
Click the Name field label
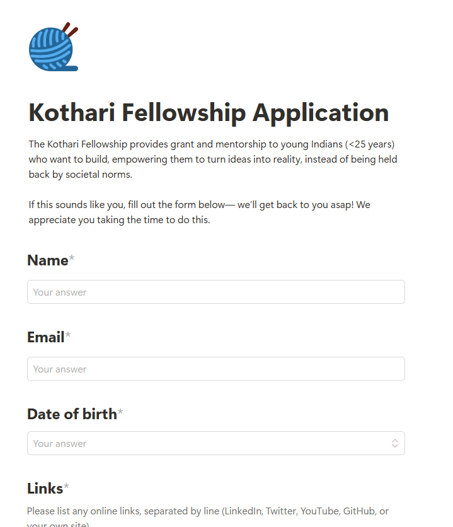point(47,260)
